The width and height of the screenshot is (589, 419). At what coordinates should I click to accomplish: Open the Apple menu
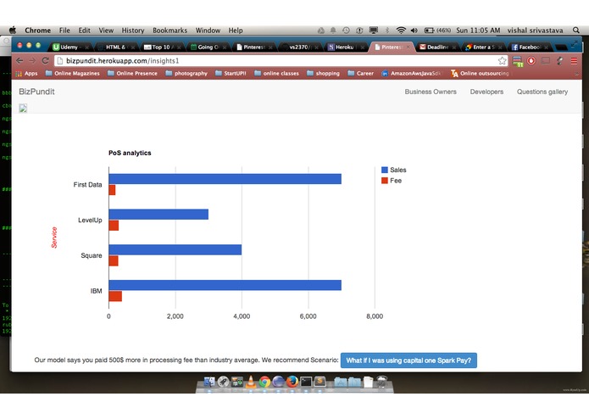13,30
